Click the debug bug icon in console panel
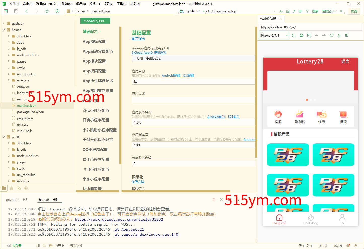Screen dimensions: 364x249 214,199
